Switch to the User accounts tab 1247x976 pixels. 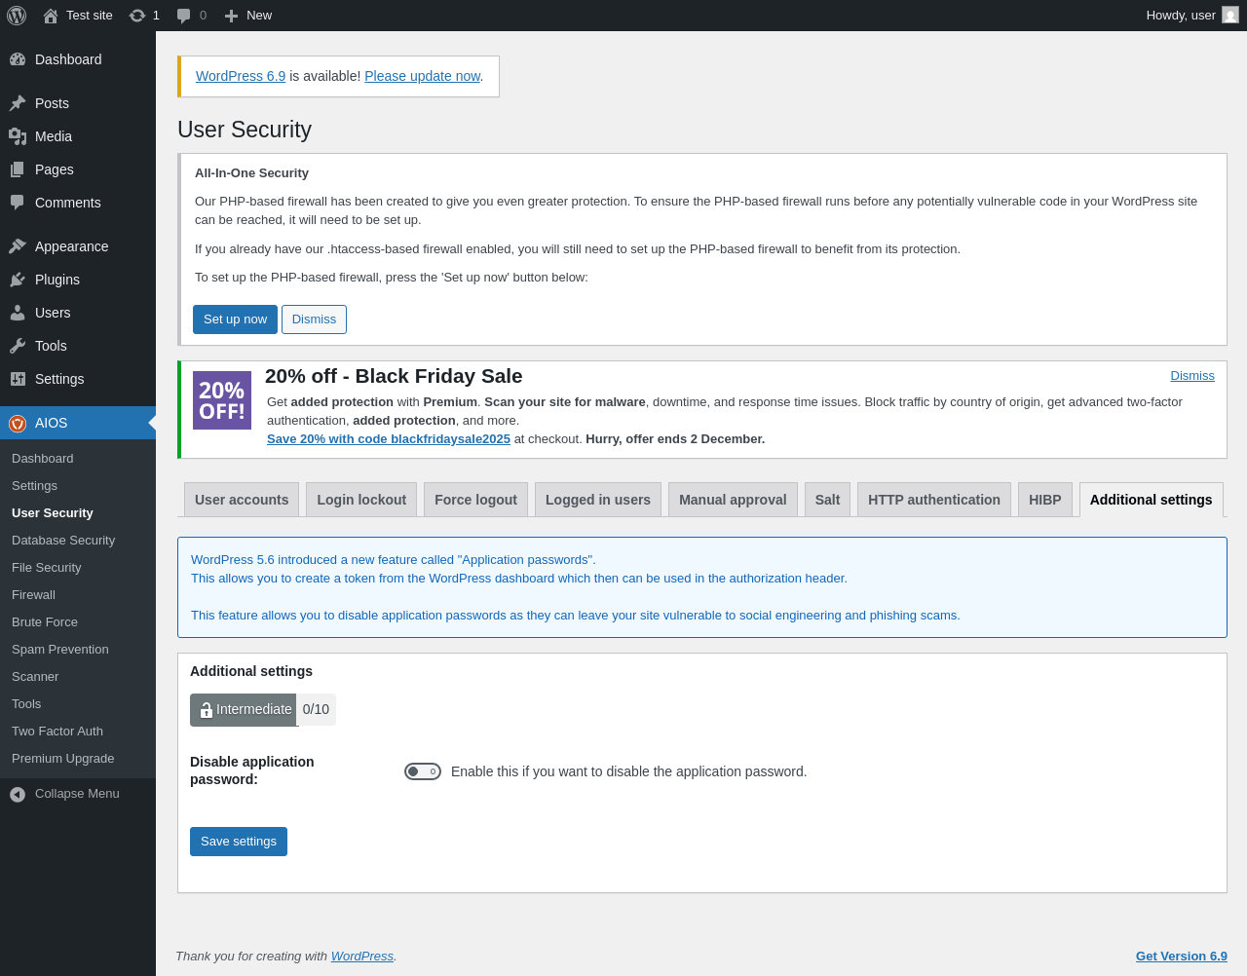pyautogui.click(x=242, y=500)
